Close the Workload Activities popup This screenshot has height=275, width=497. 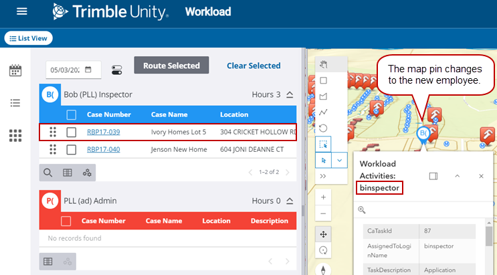pos(481,176)
